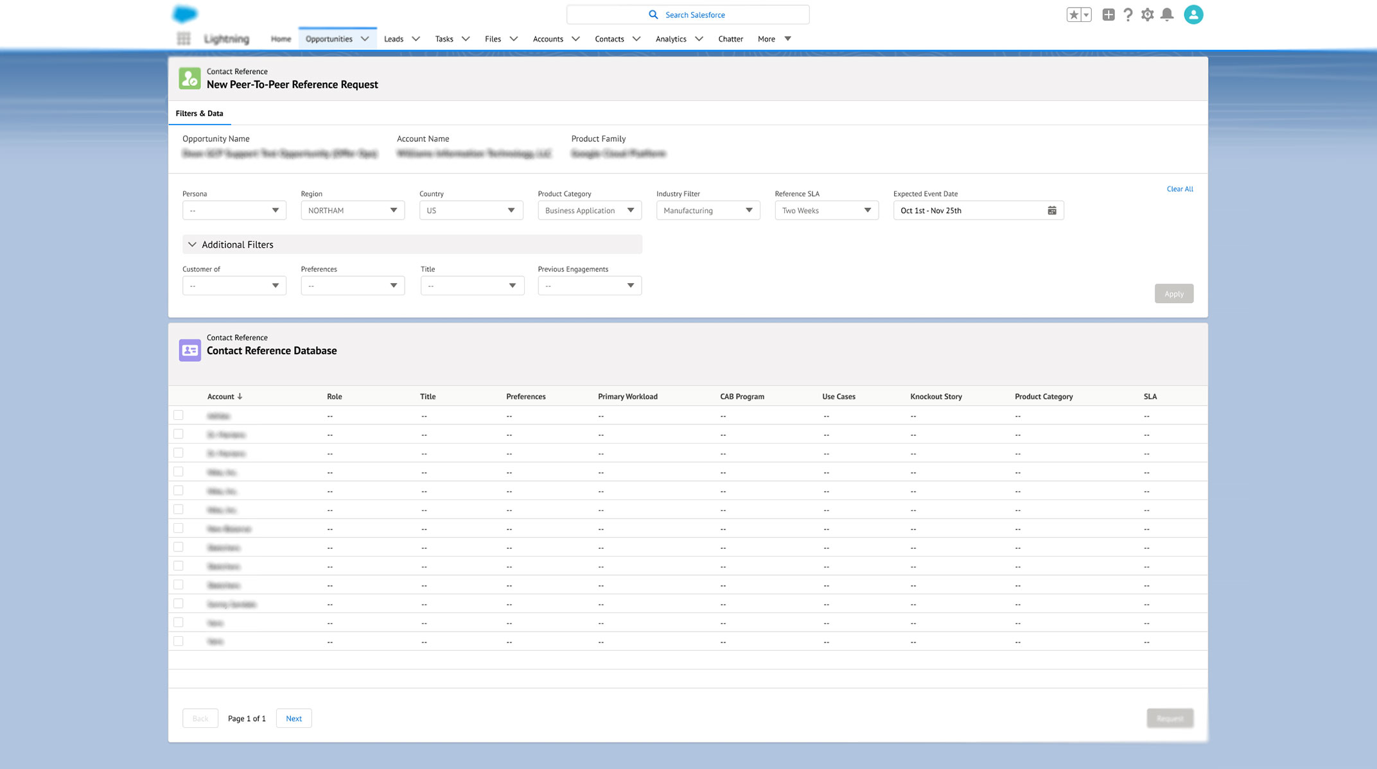Open the More navigation menu
The width and height of the screenshot is (1377, 769).
click(x=774, y=39)
